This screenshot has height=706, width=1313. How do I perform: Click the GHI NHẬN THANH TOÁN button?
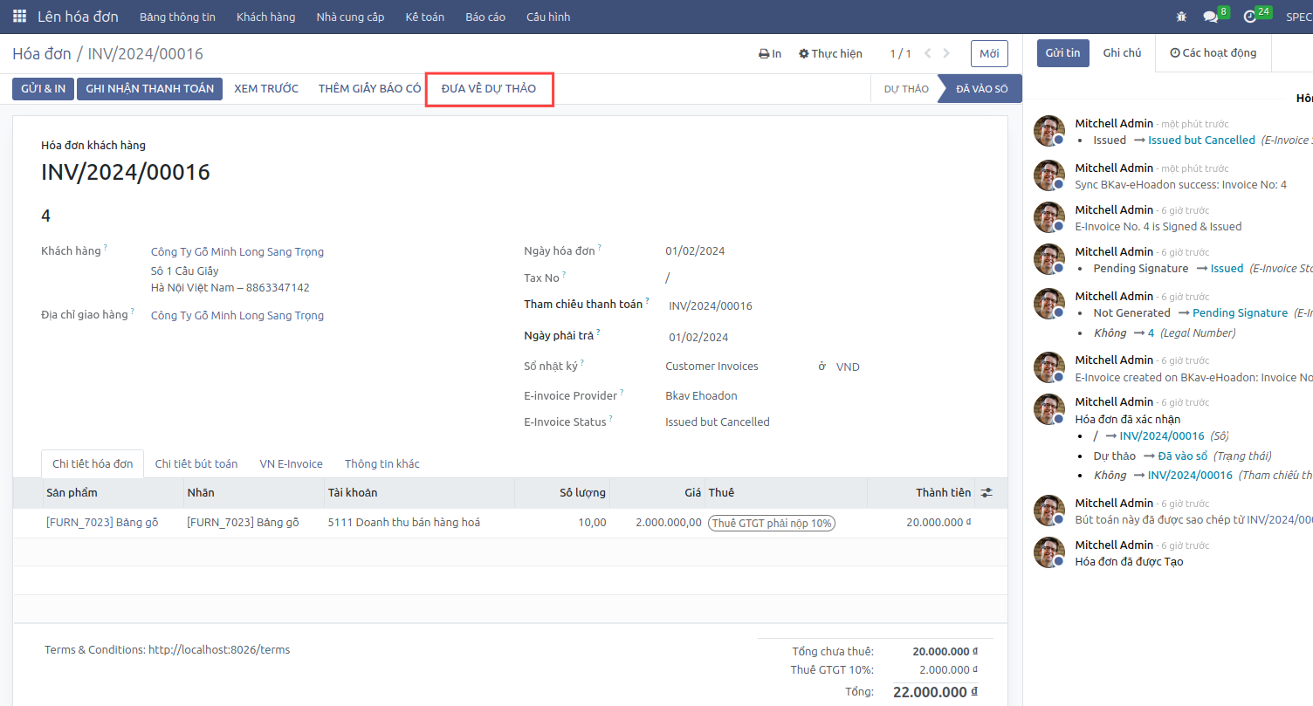pos(149,89)
